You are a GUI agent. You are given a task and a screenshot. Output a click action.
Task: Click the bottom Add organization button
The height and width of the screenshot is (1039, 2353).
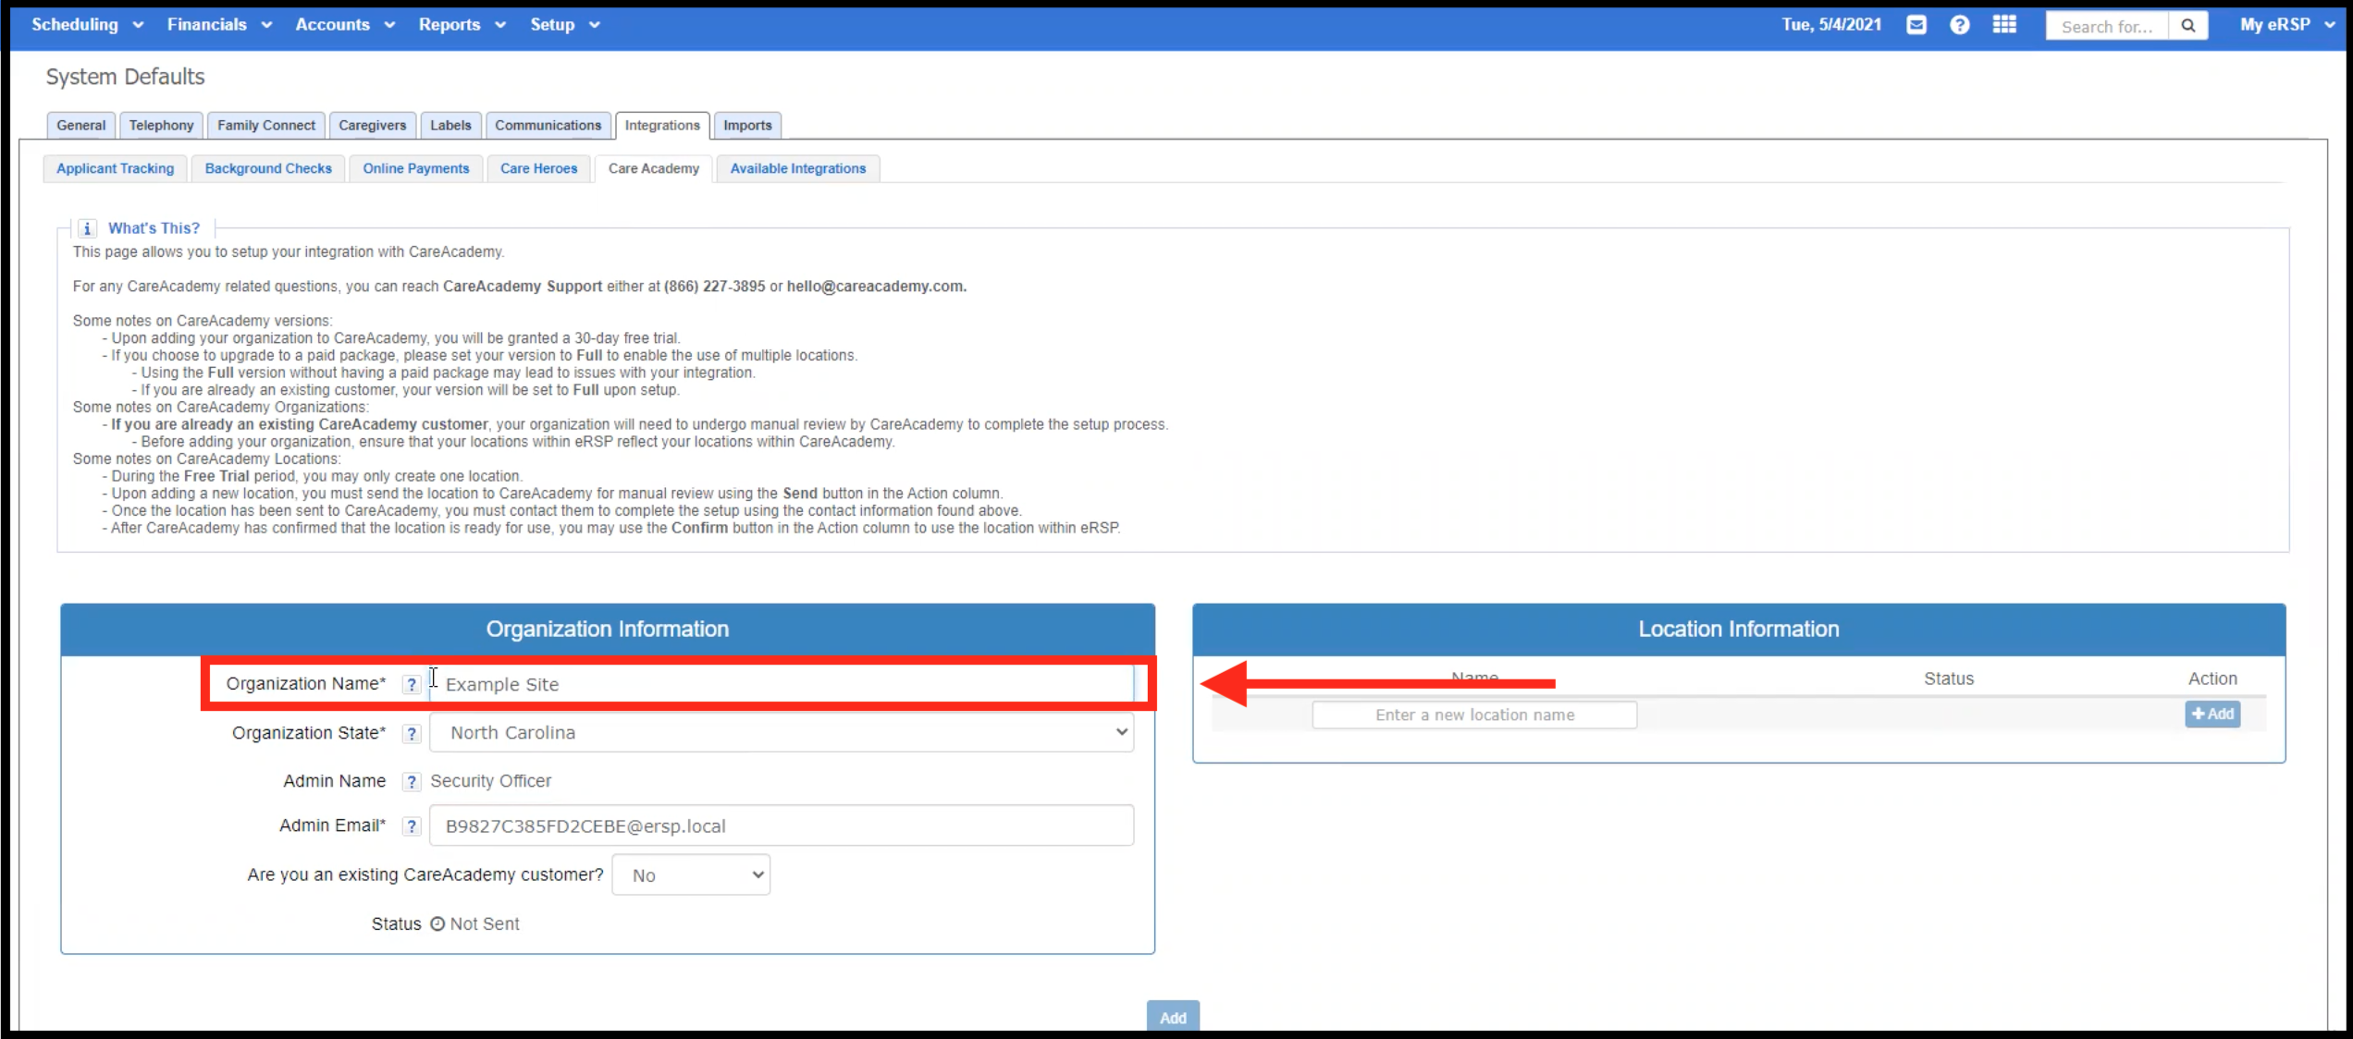pos(1173,1017)
